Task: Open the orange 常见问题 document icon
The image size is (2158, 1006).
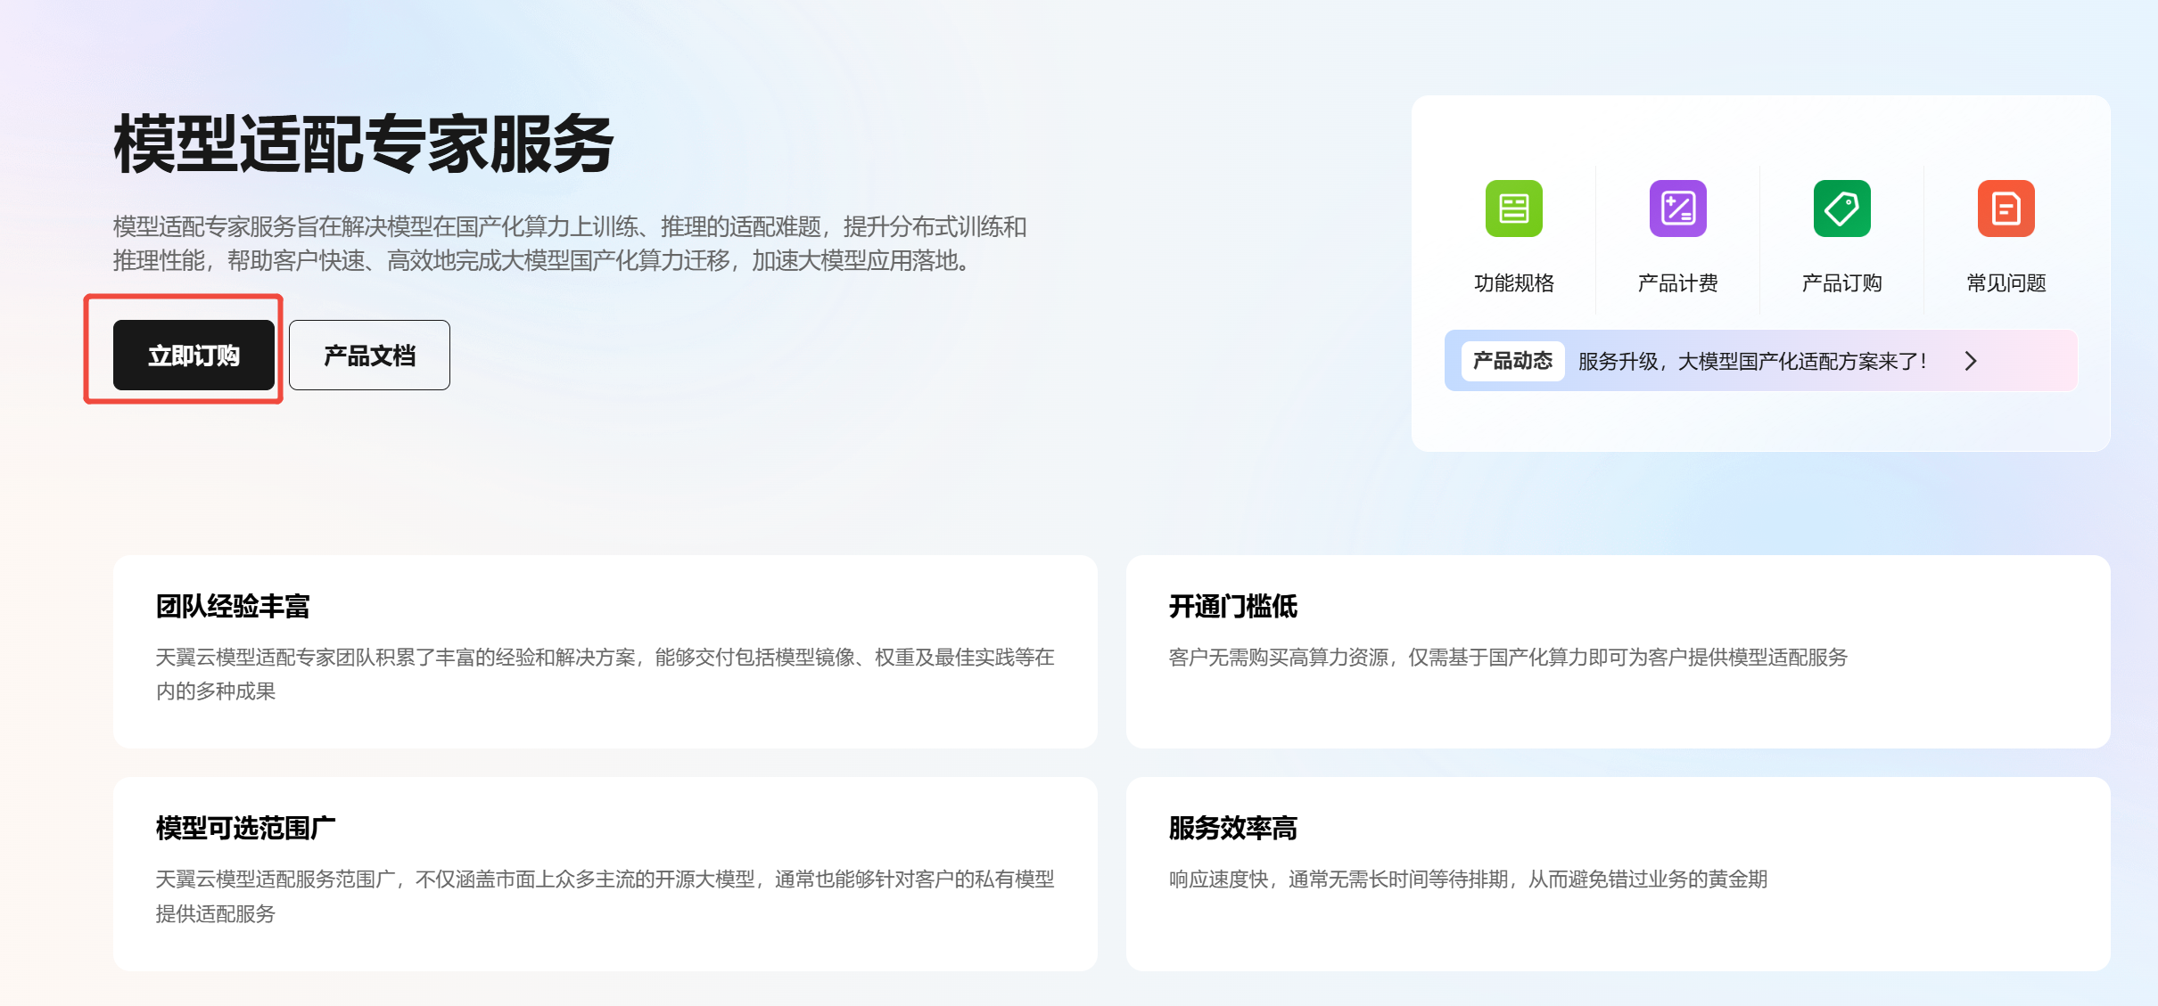Action: (2006, 209)
